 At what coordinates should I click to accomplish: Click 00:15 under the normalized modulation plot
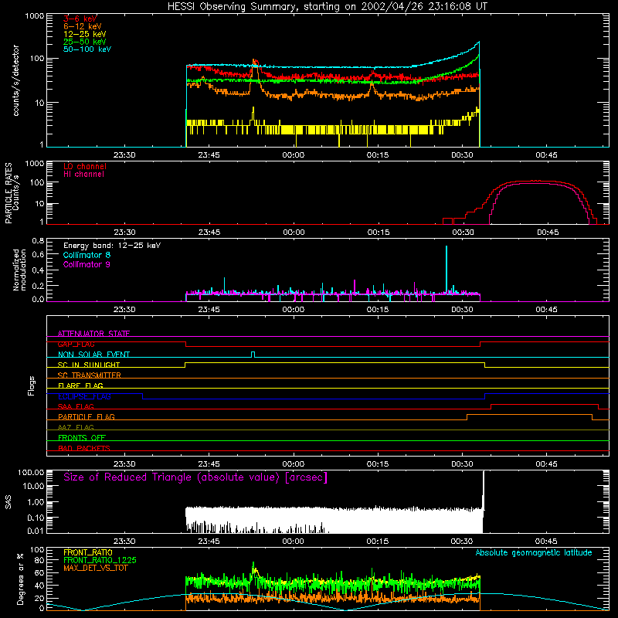click(x=378, y=310)
